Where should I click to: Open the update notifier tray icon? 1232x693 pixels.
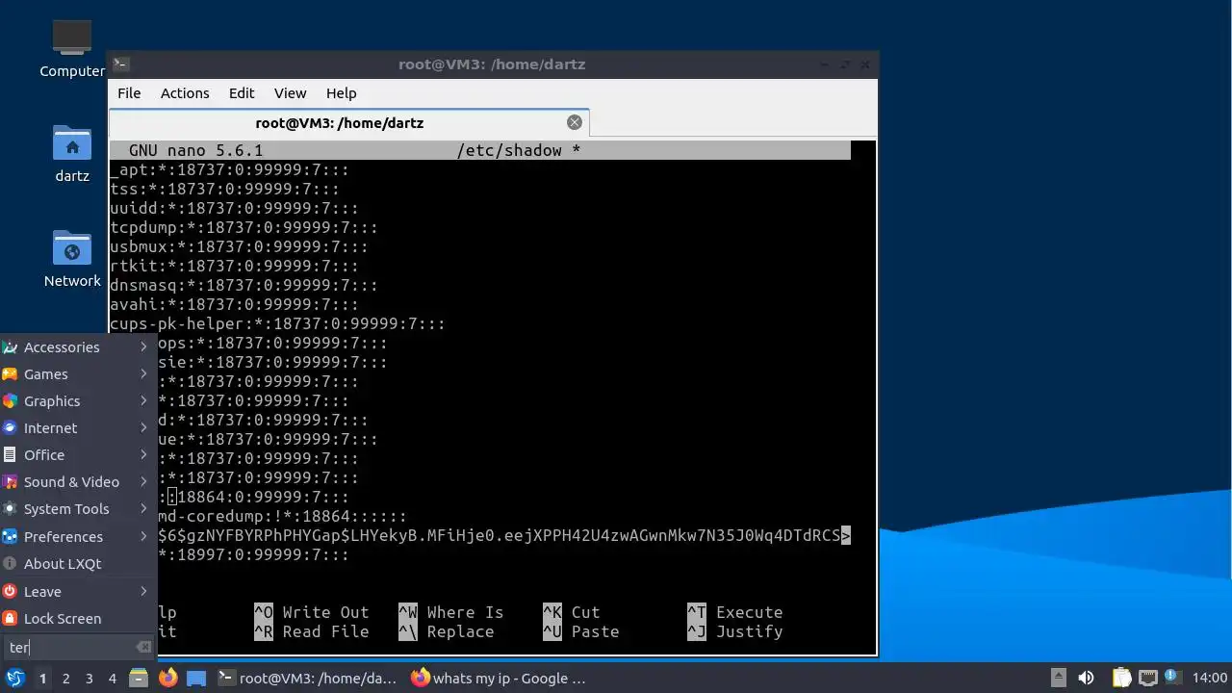(x=1173, y=678)
